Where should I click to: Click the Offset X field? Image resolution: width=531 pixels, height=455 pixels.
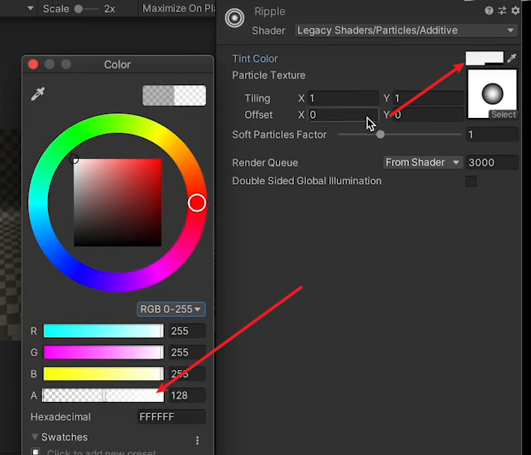[343, 115]
